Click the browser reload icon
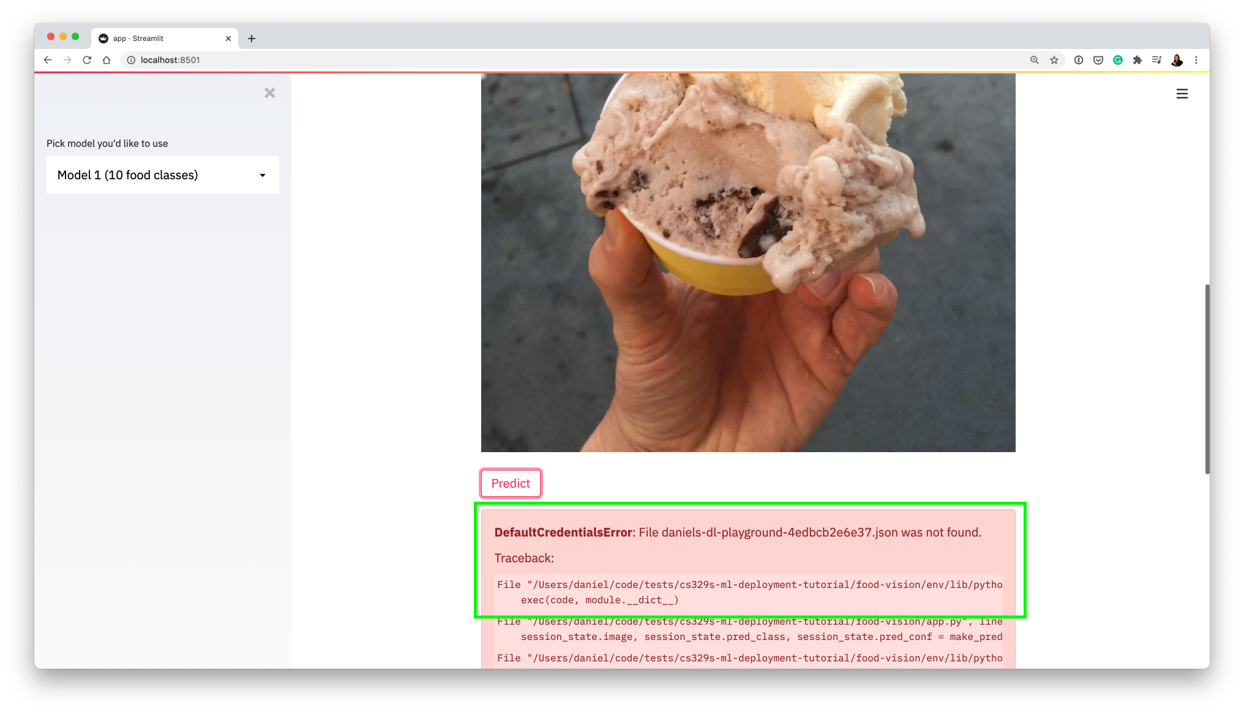 coord(87,60)
